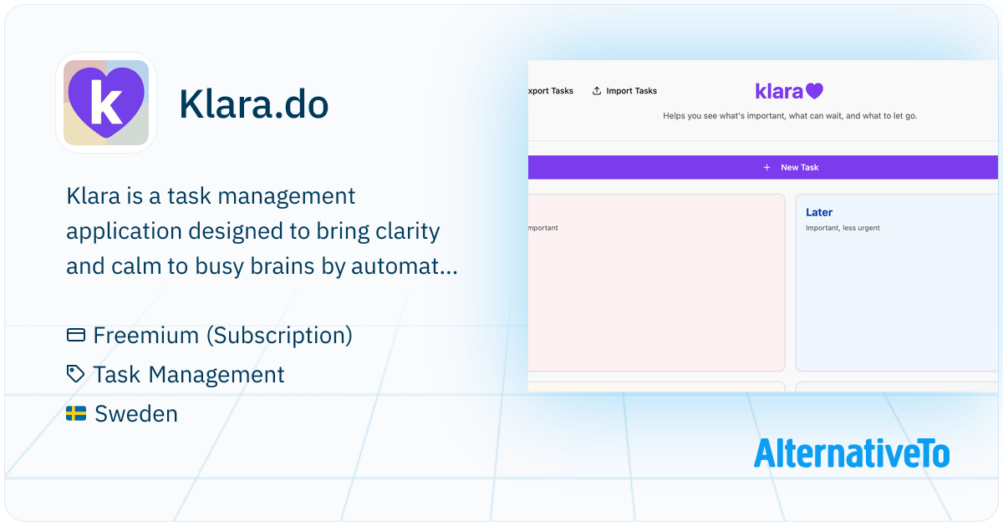Click the 'Helps you see what's important' tagline

(x=790, y=116)
